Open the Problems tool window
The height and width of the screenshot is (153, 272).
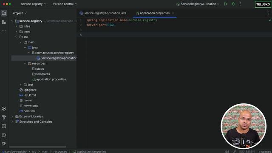tap(4, 135)
